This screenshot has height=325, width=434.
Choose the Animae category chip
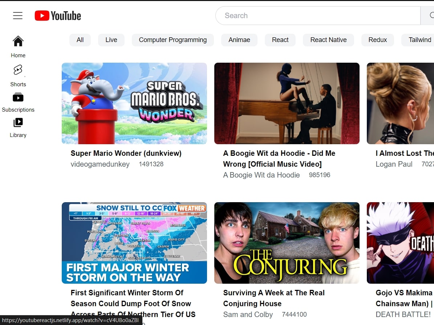239,40
